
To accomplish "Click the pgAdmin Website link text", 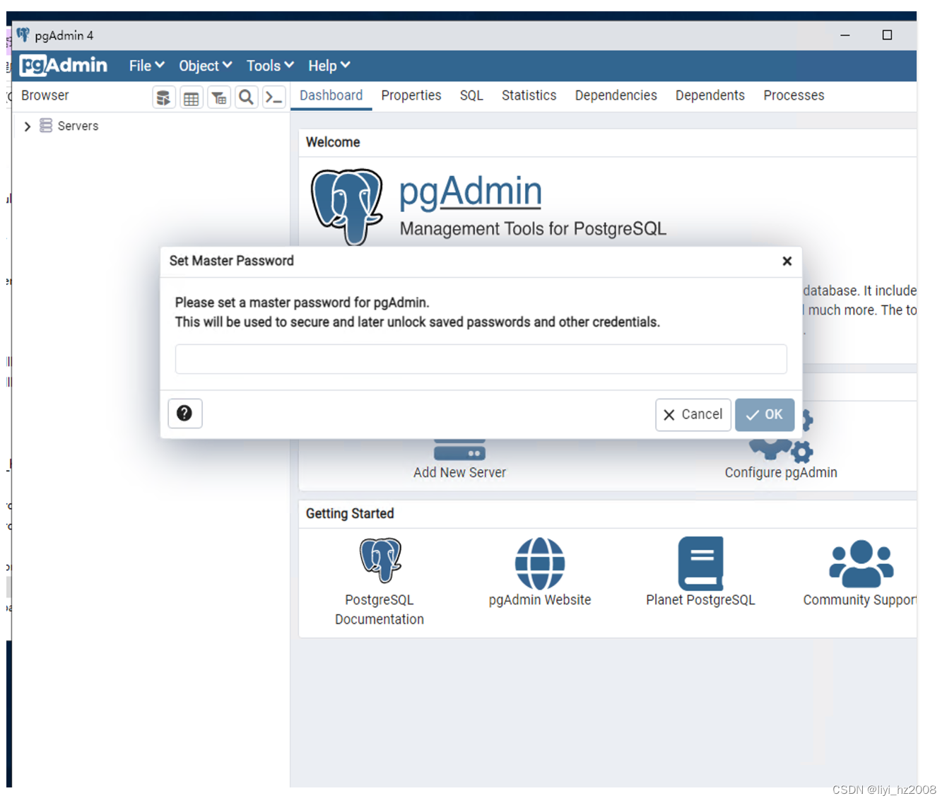I will click(540, 600).
